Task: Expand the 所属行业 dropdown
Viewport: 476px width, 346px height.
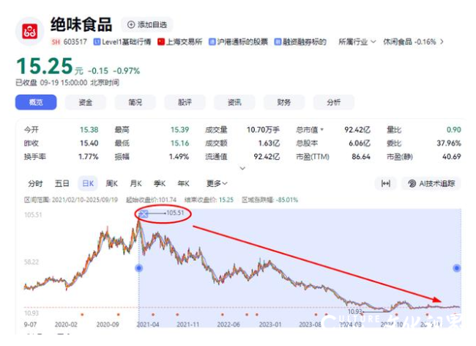Action: tap(357, 42)
